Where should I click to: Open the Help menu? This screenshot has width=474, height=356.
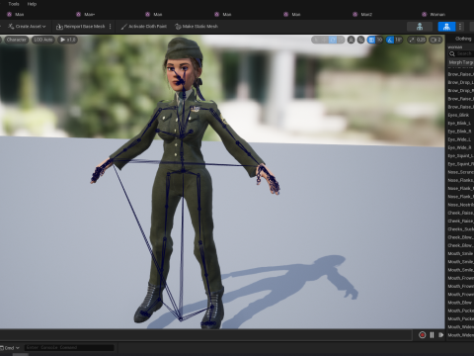tap(32, 4)
